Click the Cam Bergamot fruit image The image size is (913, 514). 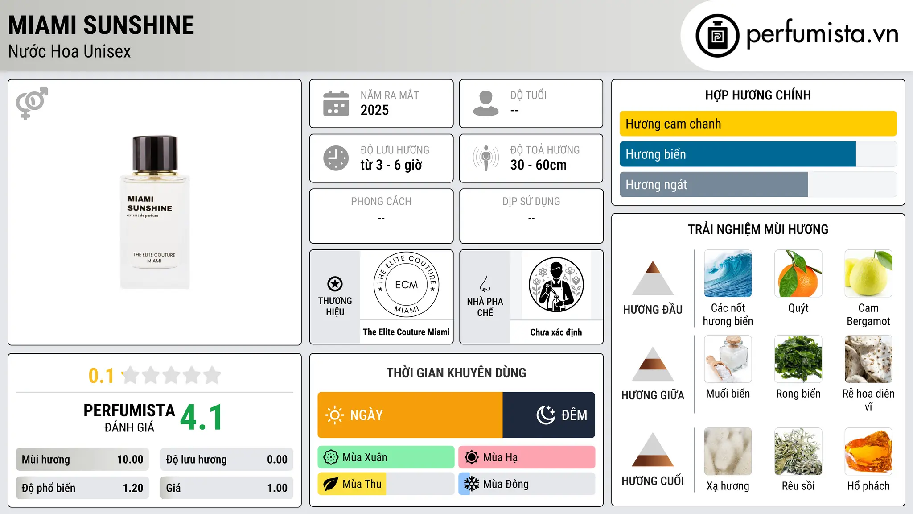(868, 274)
